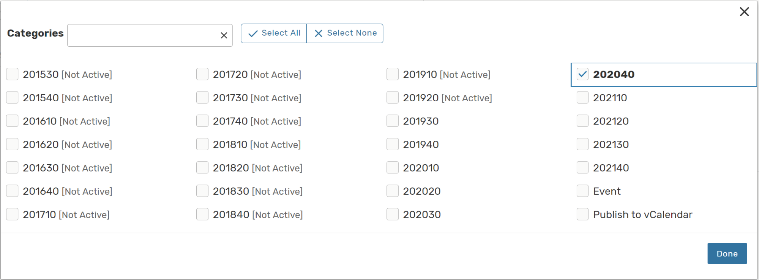Toggle the 202030 checkbox
The width and height of the screenshot is (759, 280).
392,214
